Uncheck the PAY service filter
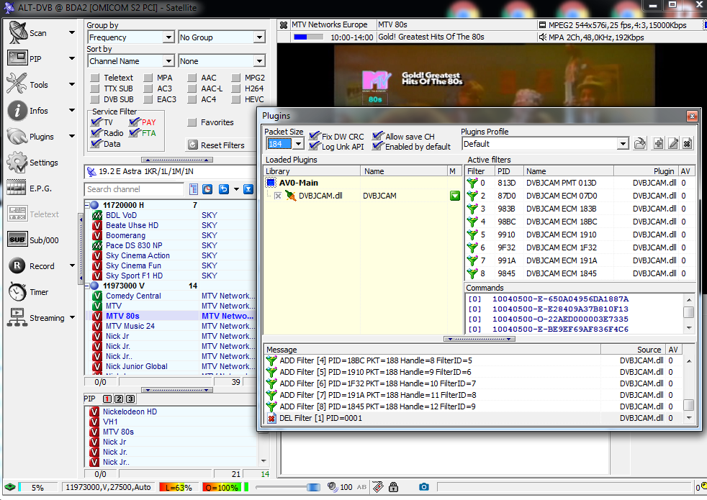This screenshot has width=707, height=500. click(x=135, y=122)
